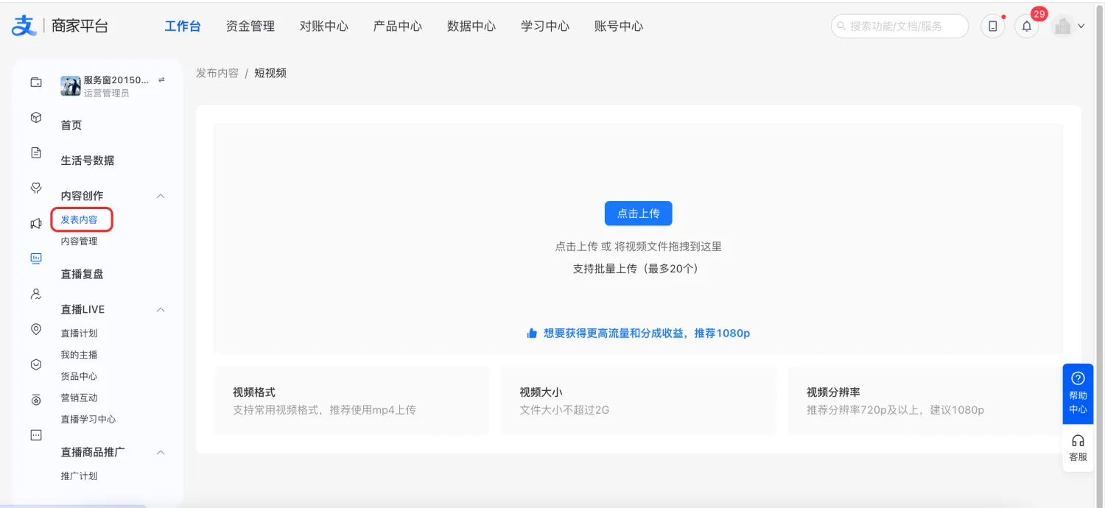Click the Alipay logo icon
Viewport: 1105px width, 508px height.
(24, 26)
